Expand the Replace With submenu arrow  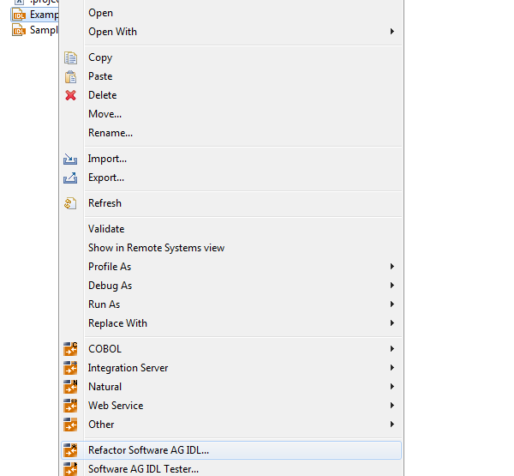pyautogui.click(x=392, y=323)
